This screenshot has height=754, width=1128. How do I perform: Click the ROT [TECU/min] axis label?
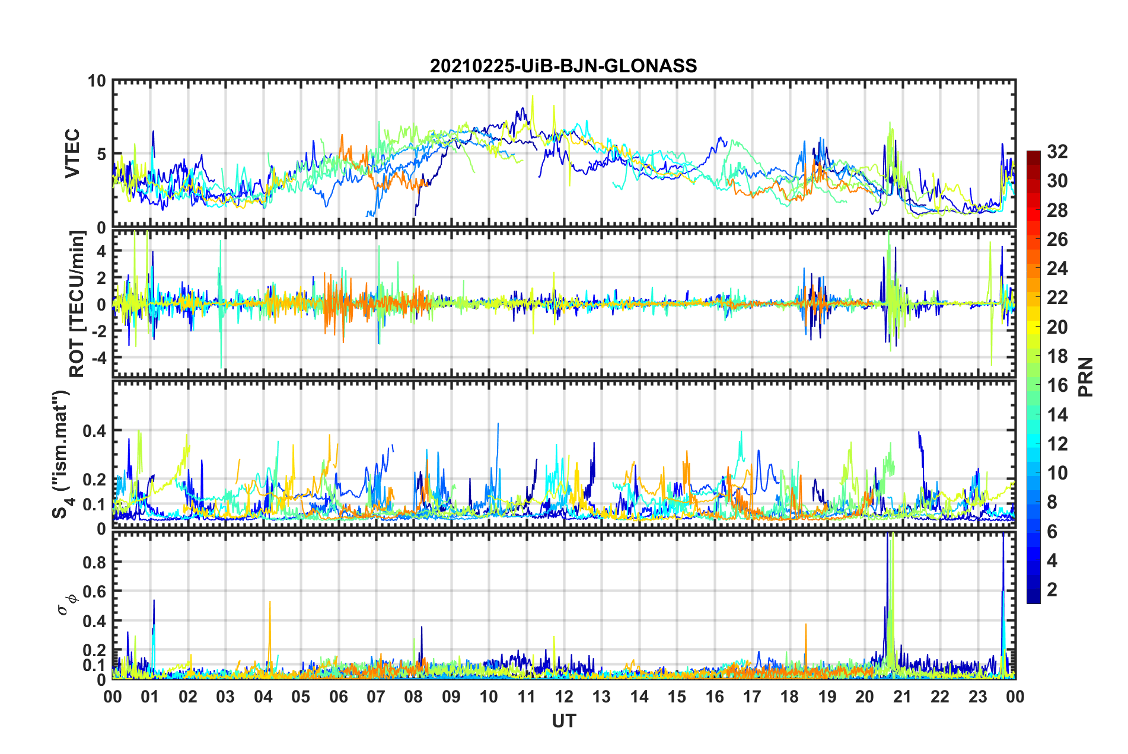coord(77,304)
